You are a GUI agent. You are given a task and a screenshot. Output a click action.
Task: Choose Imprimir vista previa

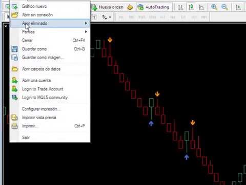tap(50, 117)
